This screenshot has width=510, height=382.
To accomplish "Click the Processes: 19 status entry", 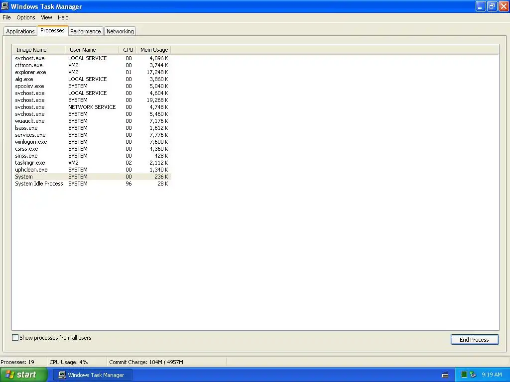I will tap(17, 362).
